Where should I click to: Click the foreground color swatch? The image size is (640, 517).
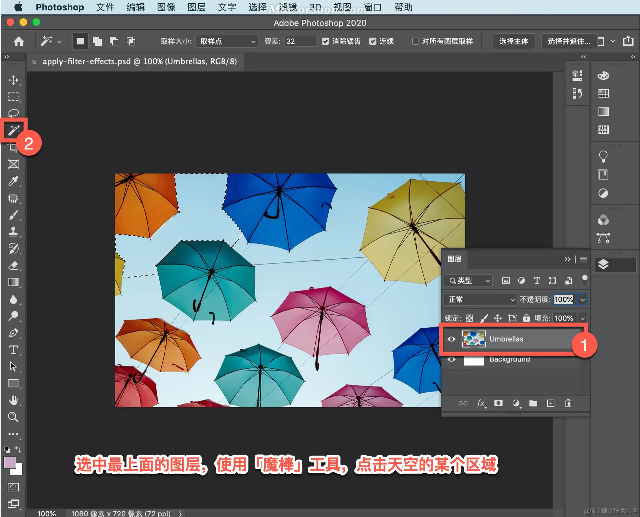(9, 463)
